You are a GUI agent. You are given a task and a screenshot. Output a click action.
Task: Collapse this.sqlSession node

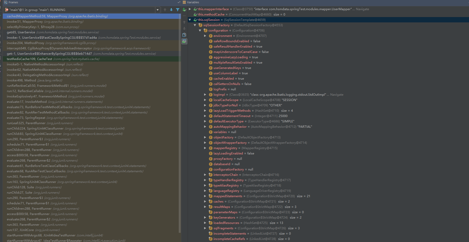coord(190,20)
